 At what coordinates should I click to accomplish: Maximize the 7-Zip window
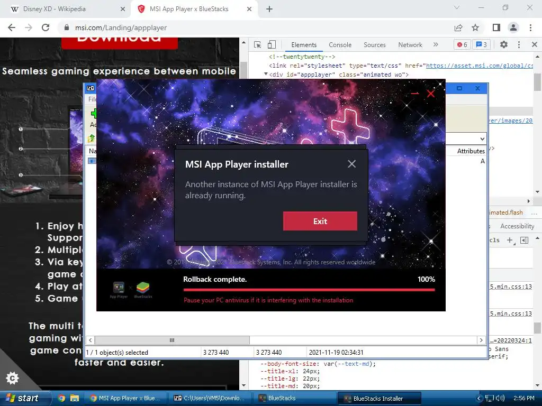459,88
